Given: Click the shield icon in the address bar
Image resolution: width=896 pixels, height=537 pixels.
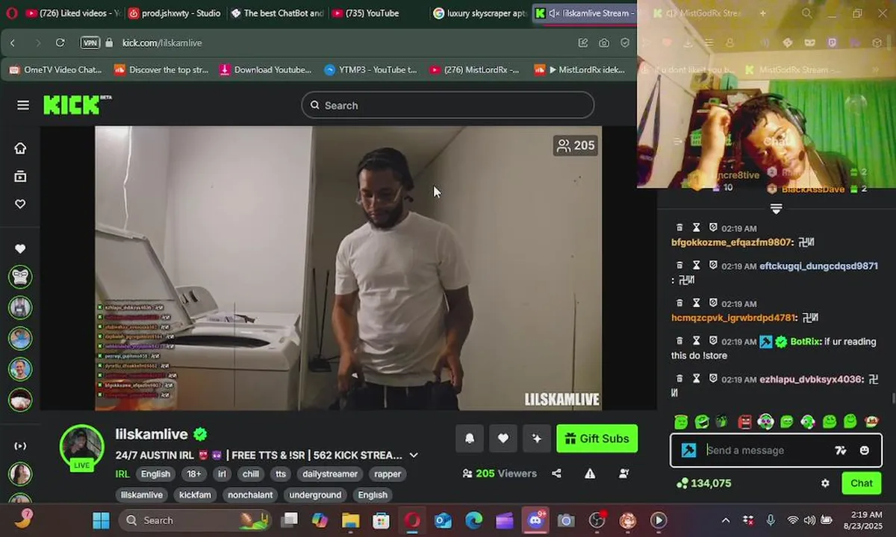Looking at the screenshot, I should coord(625,43).
